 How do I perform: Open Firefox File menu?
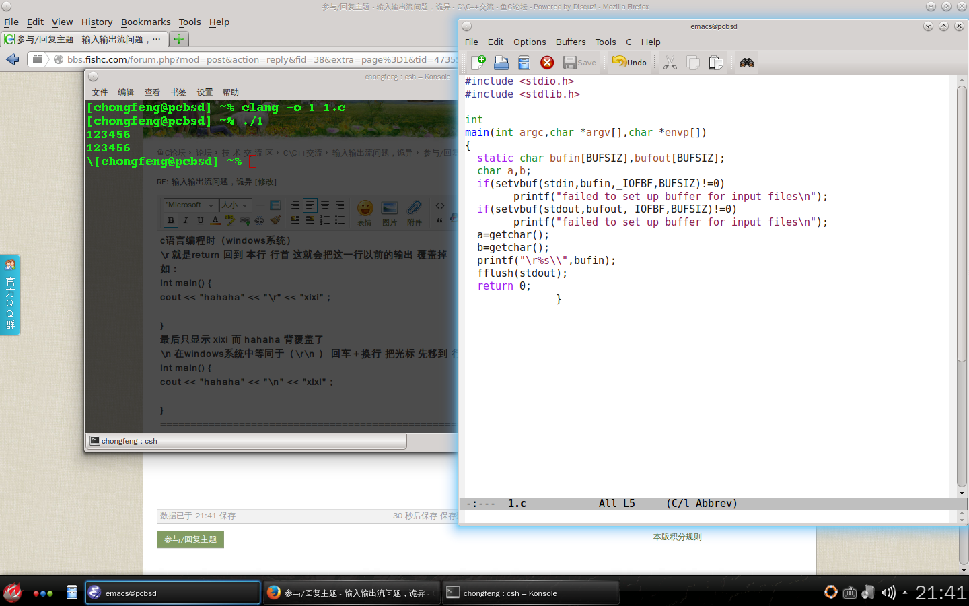tap(11, 22)
